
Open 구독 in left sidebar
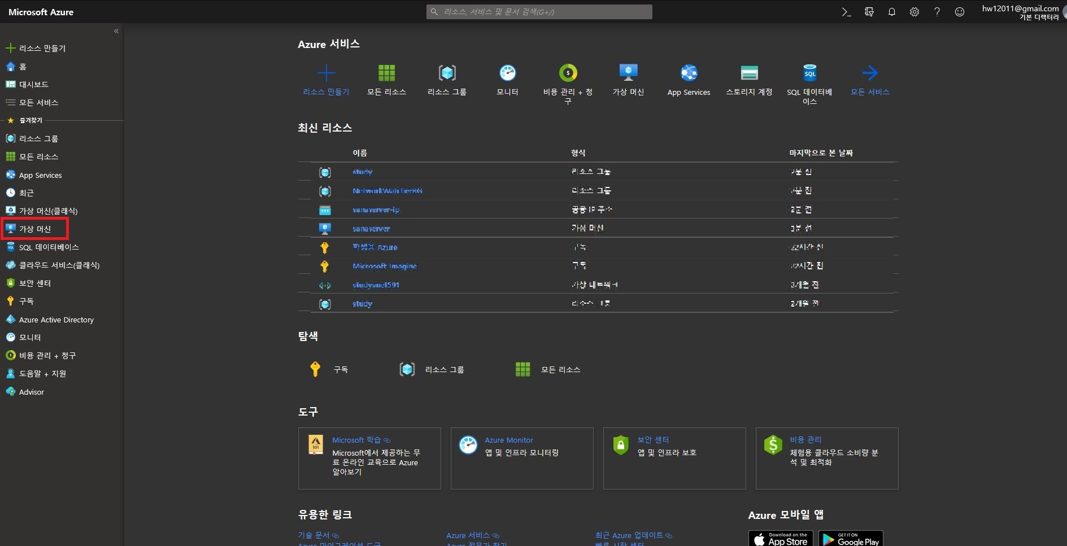pyautogui.click(x=20, y=302)
